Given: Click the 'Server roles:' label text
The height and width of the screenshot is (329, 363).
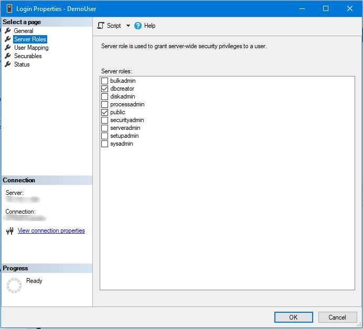Looking at the screenshot, I should click(116, 71).
